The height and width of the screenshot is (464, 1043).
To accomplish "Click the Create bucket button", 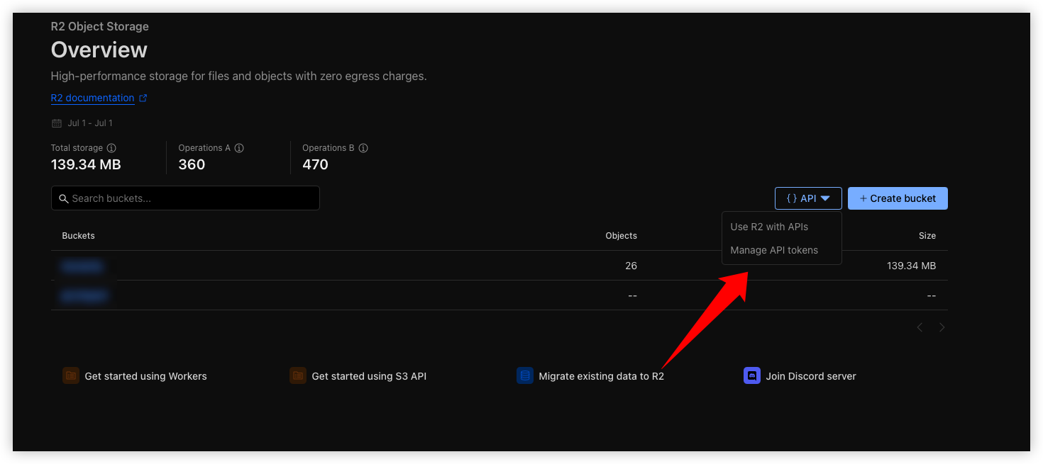I will [x=898, y=198].
